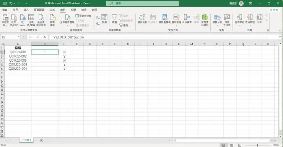Image resolution: width=283 pixels, height=147 pixels.
Task: Open the custom Sort dialog icon
Action: pyautogui.click(x=104, y=18)
